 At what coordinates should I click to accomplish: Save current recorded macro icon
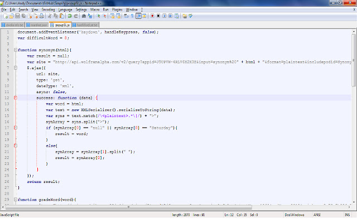(176, 16)
